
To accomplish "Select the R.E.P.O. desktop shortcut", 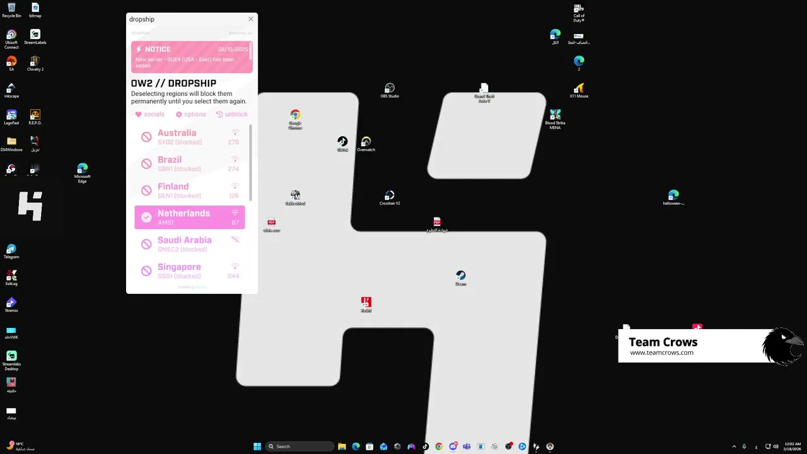I will [x=35, y=117].
